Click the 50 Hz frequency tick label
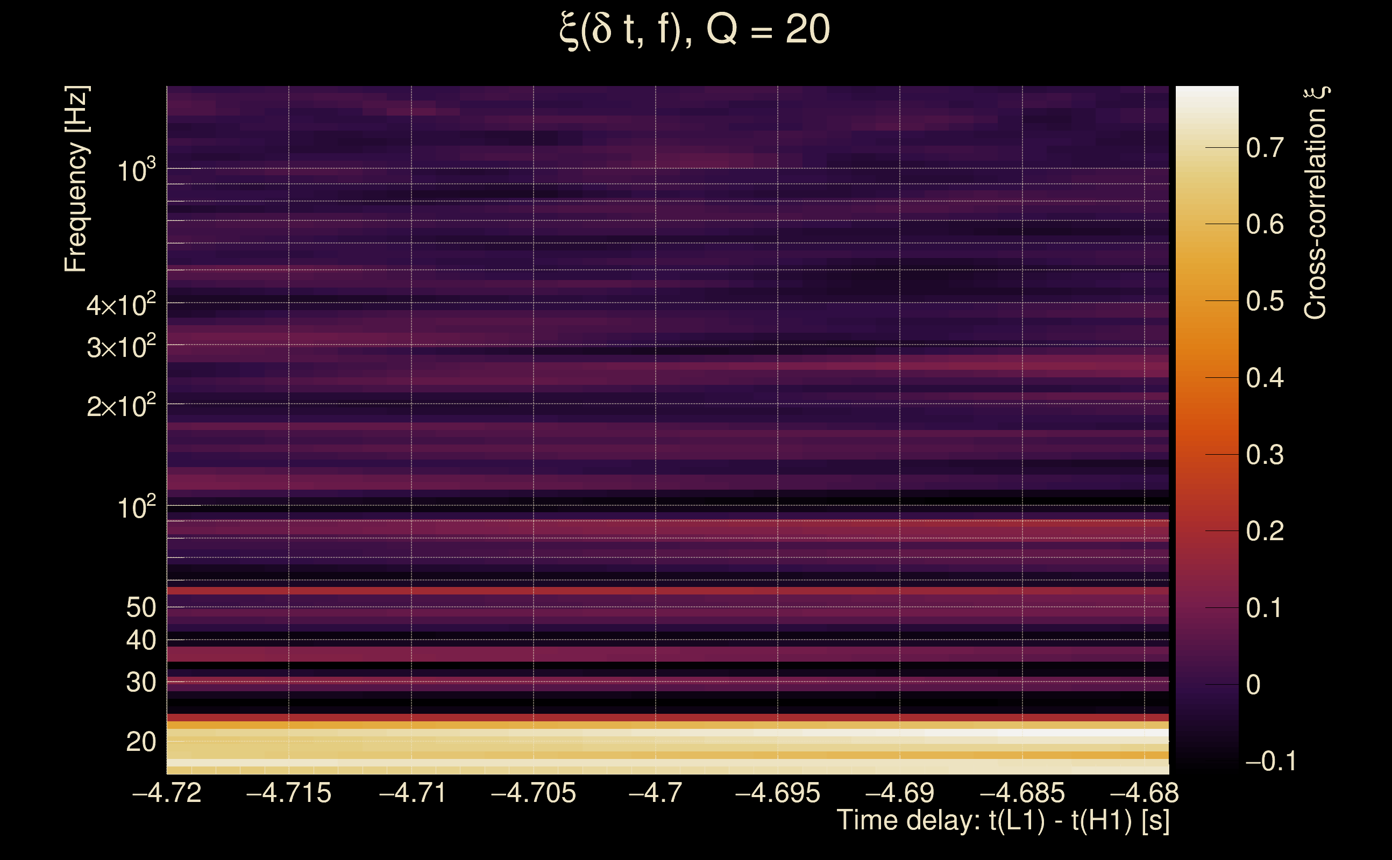This screenshot has height=860, width=1392. coord(140,608)
